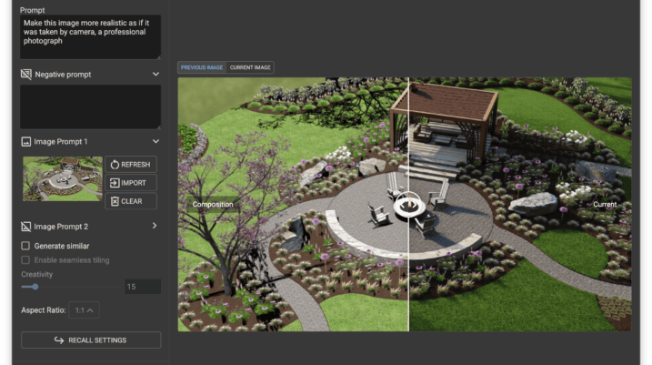
Task: Click the Negative prompt icon
Action: [25, 75]
